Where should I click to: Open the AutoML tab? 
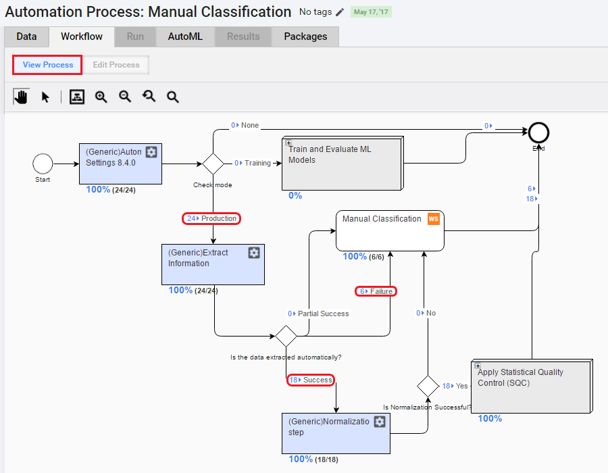click(x=185, y=36)
